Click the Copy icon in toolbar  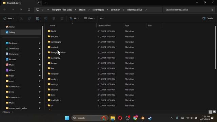coord(29,18)
